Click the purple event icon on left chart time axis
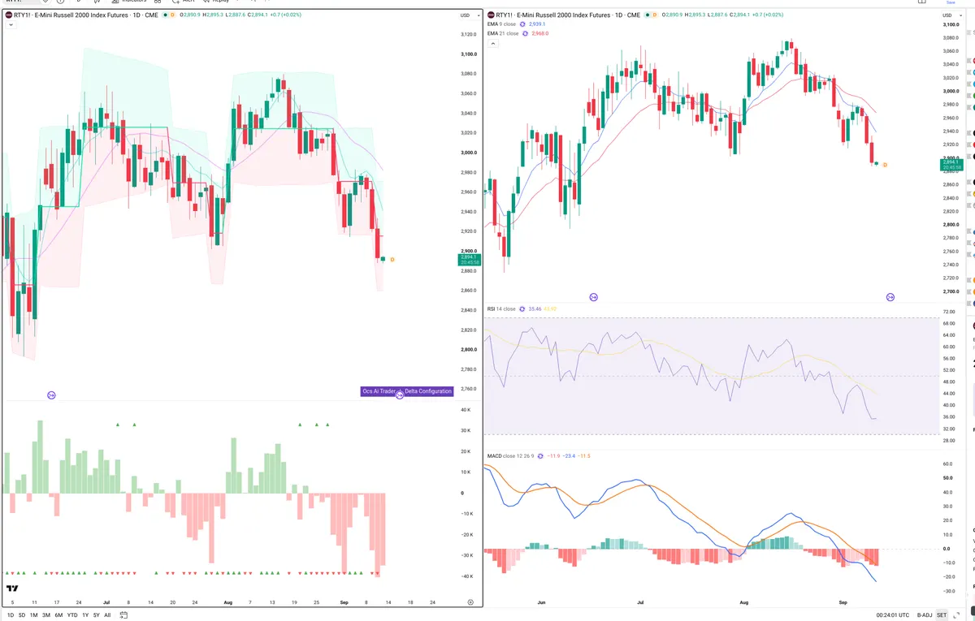Image resolution: width=975 pixels, height=621 pixels. 51,395
